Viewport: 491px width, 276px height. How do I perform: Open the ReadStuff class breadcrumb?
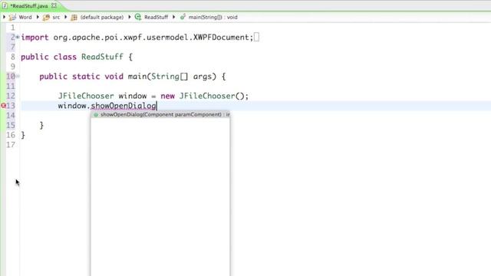(x=156, y=17)
